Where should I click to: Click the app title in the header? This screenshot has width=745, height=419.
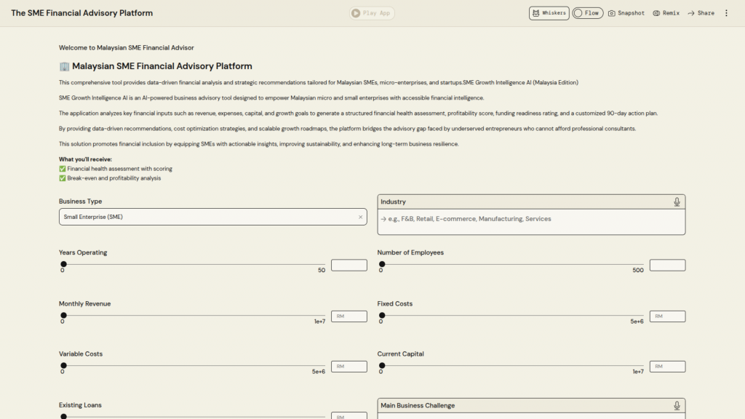point(82,13)
